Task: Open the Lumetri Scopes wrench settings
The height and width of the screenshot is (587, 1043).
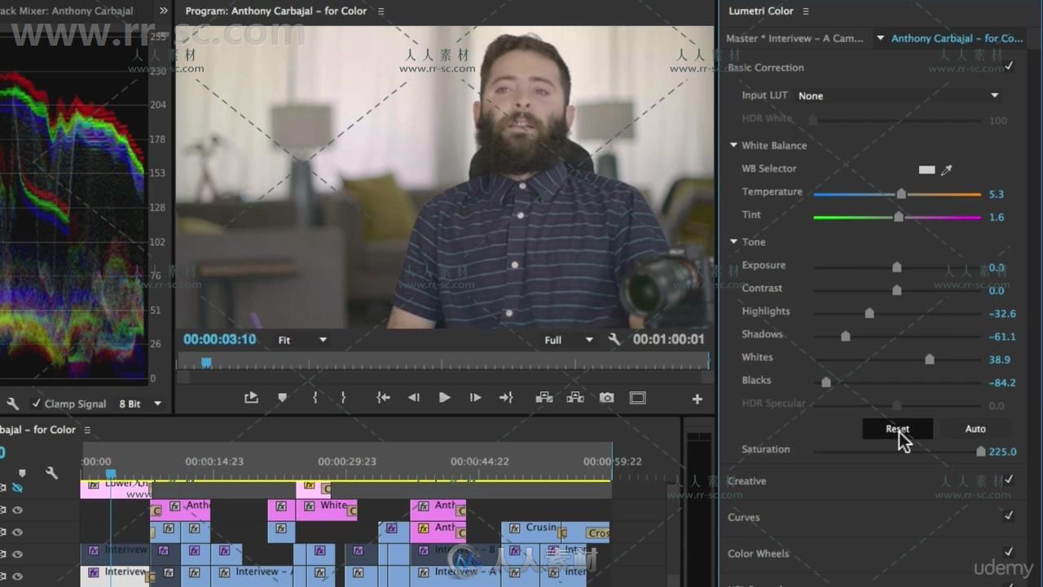Action: pyautogui.click(x=12, y=404)
